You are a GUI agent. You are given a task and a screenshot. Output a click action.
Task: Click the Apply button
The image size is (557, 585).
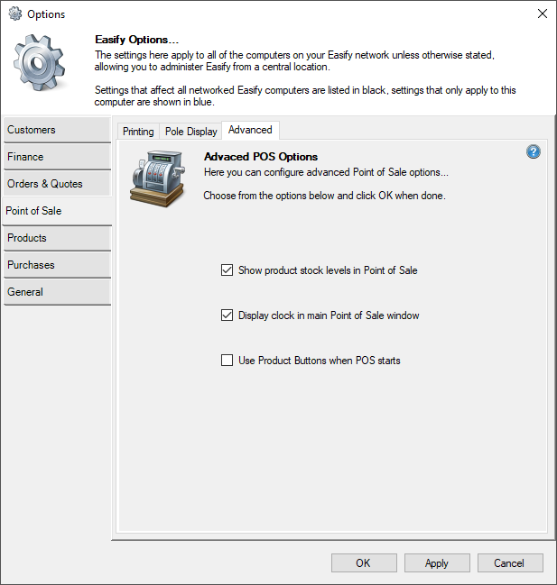coord(436,563)
